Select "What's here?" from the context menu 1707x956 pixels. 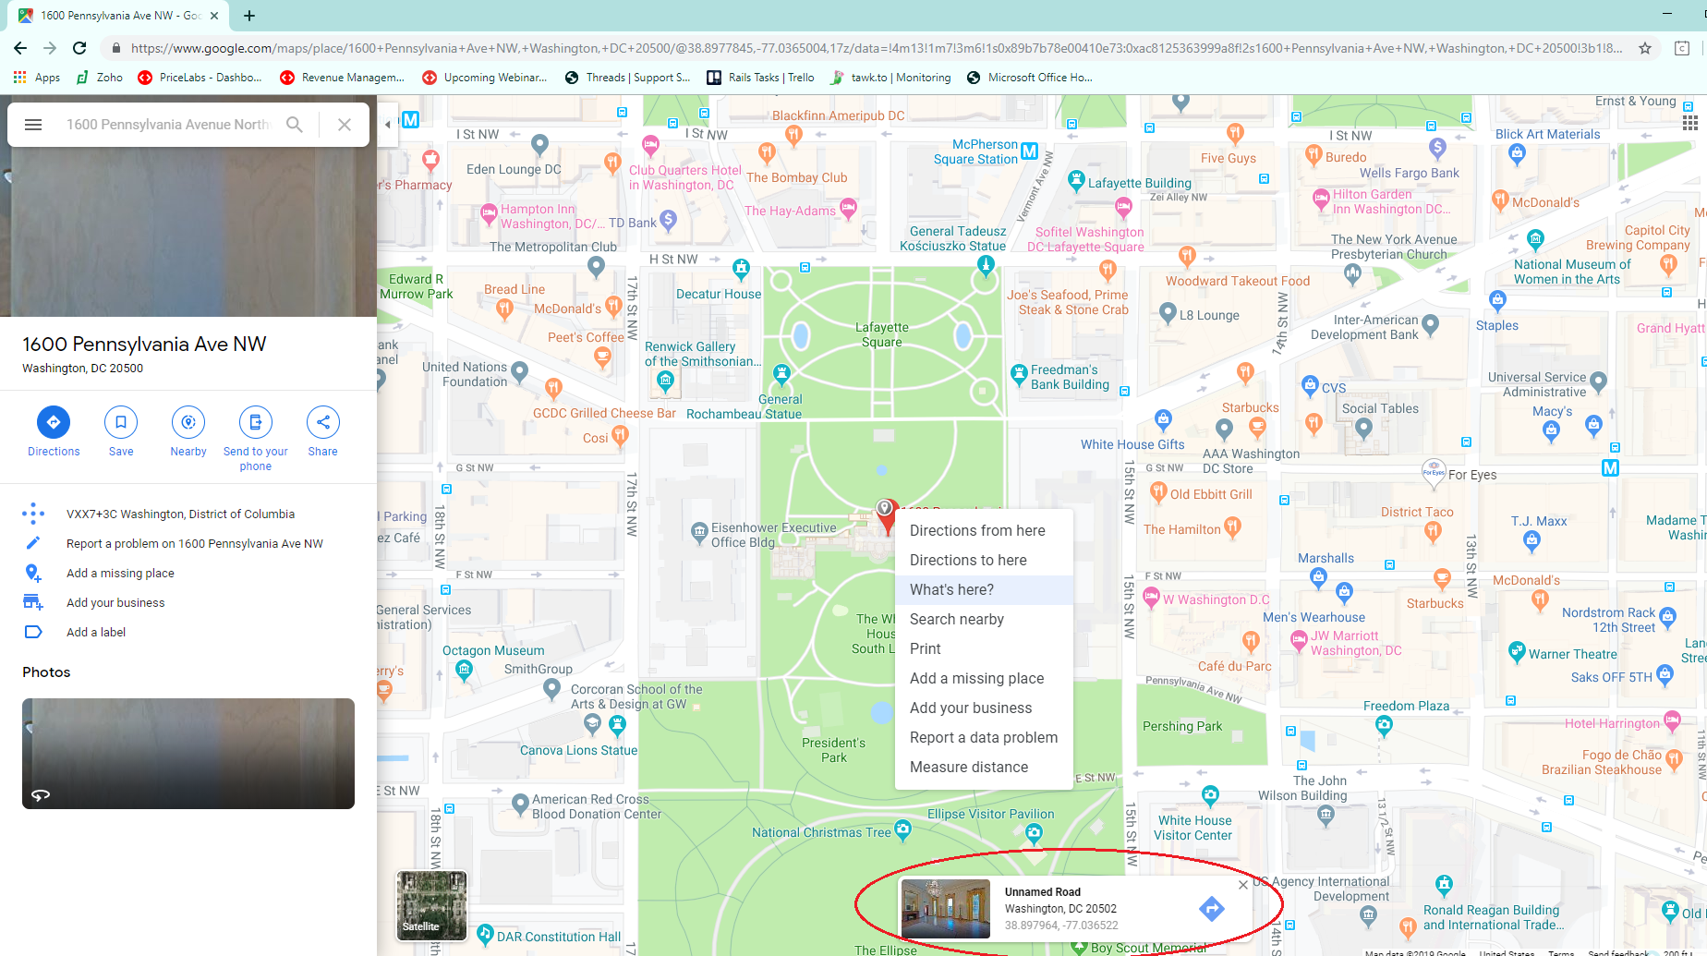(951, 589)
